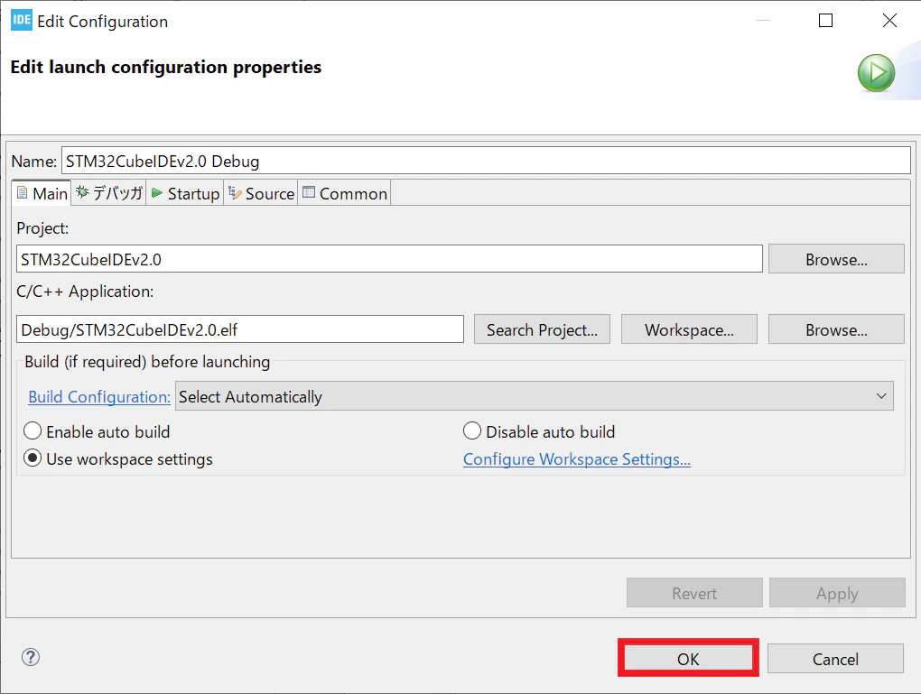This screenshot has height=694, width=921.
Task: Switch to the Startup tab
Action: click(185, 193)
